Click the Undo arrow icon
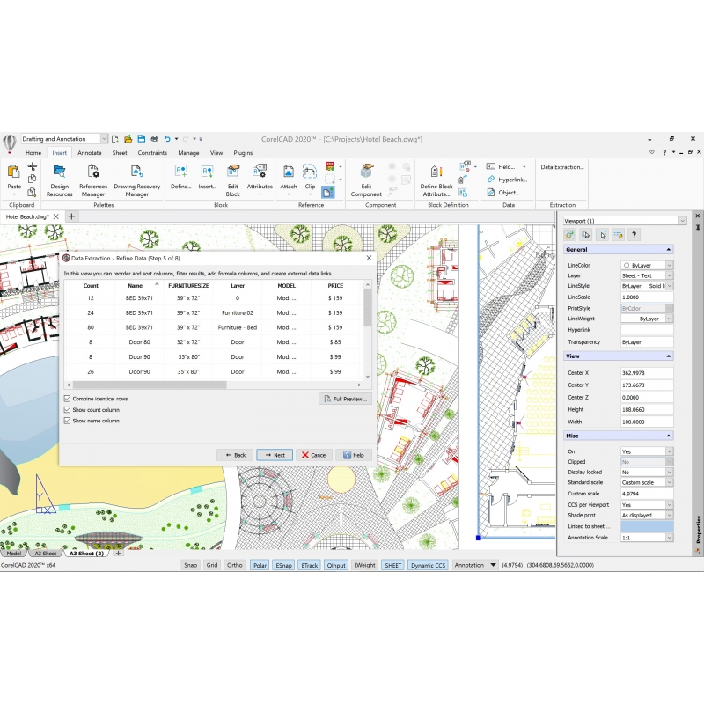This screenshot has height=704, width=704. pyautogui.click(x=167, y=139)
